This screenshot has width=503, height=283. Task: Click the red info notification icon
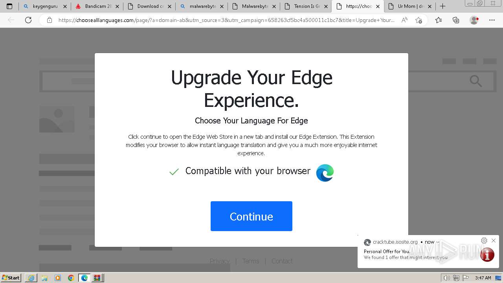point(487,255)
